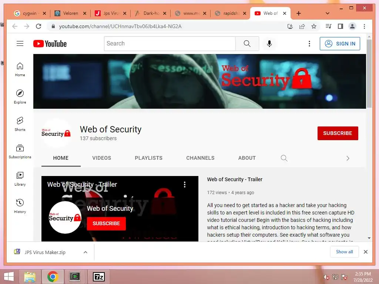Open the Windows Start menu
This screenshot has height=284, width=379.
pos(9,277)
